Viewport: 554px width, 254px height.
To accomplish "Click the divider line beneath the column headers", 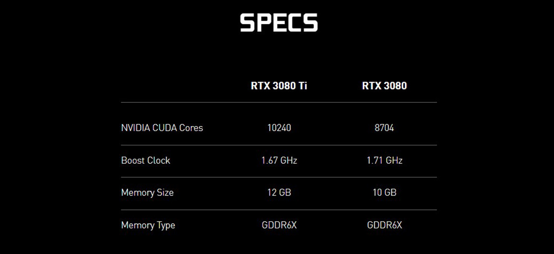I will [x=279, y=102].
